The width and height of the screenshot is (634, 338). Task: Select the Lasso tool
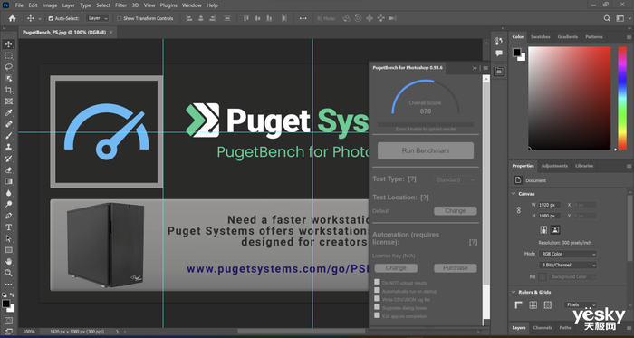click(8, 67)
